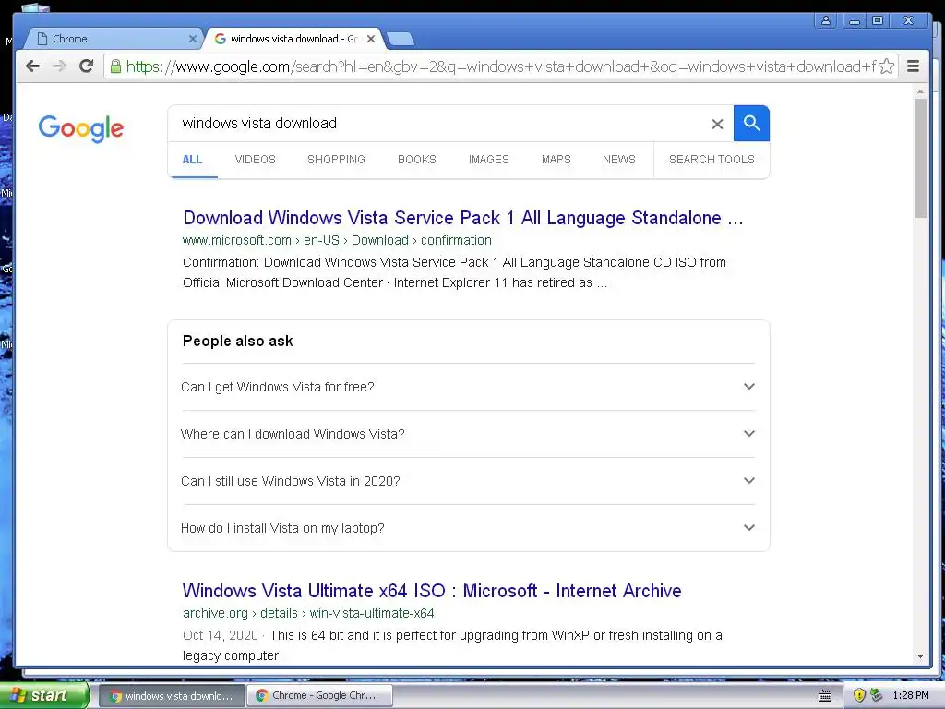Close the windows vista download tab
This screenshot has width=945, height=709.
(371, 39)
